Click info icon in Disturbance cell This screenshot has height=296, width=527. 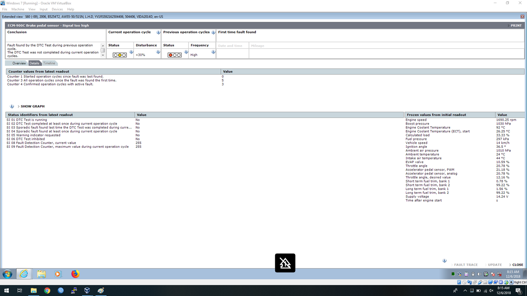157,52
